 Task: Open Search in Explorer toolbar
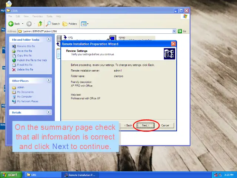point(53,24)
